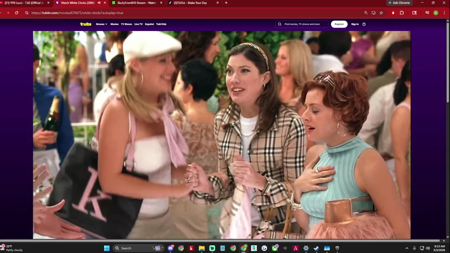
Task: Go forward in browser history
Action: coord(8,13)
